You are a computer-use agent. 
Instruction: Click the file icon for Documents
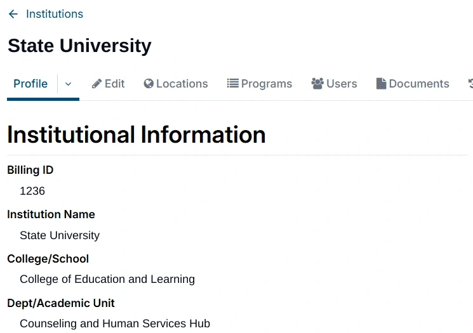click(x=381, y=84)
